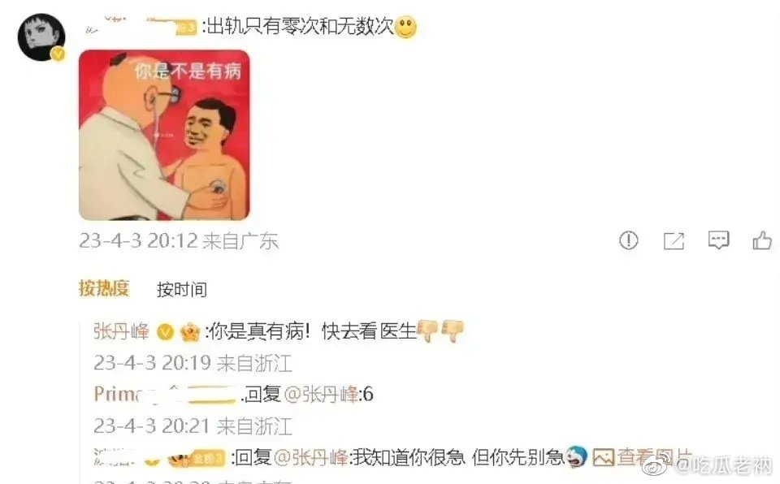The height and width of the screenshot is (484, 780).
Task: Click @张丹峰 mention in last reply
Action: tap(311, 457)
